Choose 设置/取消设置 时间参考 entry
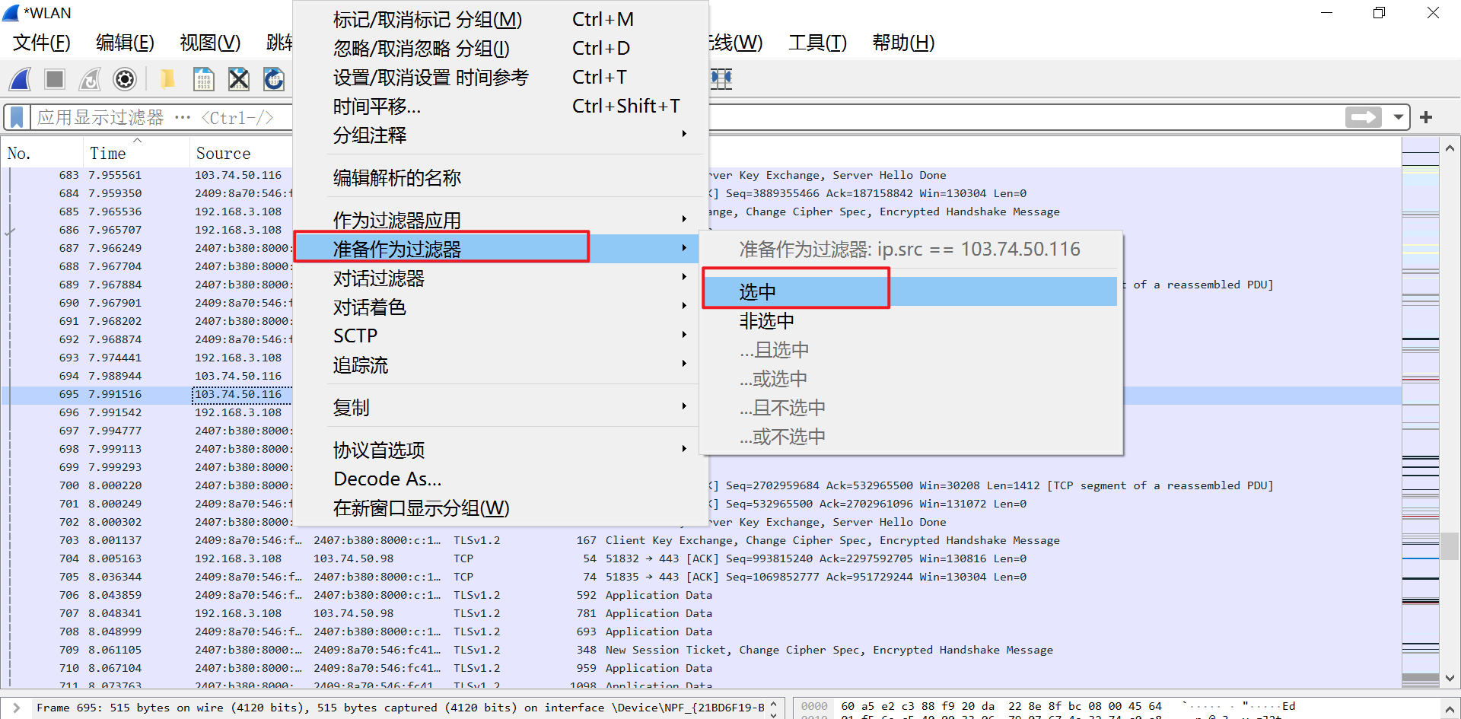This screenshot has width=1461, height=719. coord(501,77)
